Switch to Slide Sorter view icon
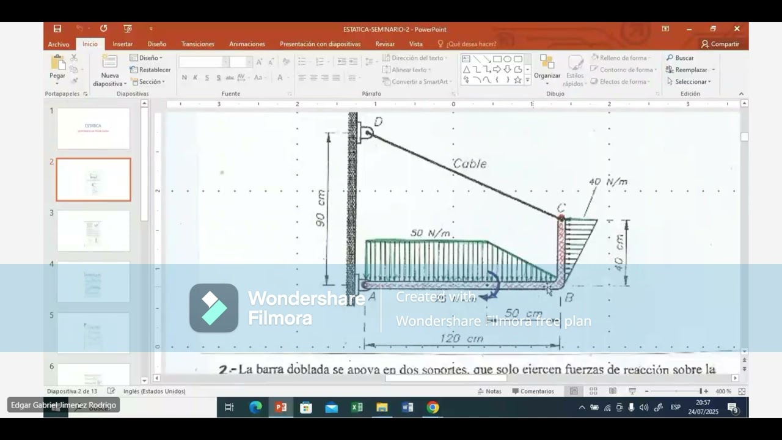Viewport: 782px width, 440px height. point(593,391)
